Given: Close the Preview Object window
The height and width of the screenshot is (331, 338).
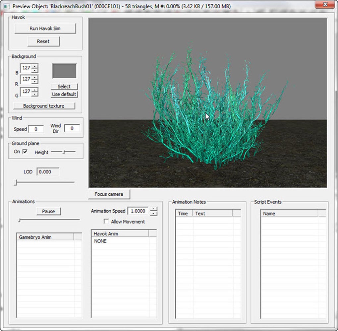Looking at the screenshot, I should [325, 4].
